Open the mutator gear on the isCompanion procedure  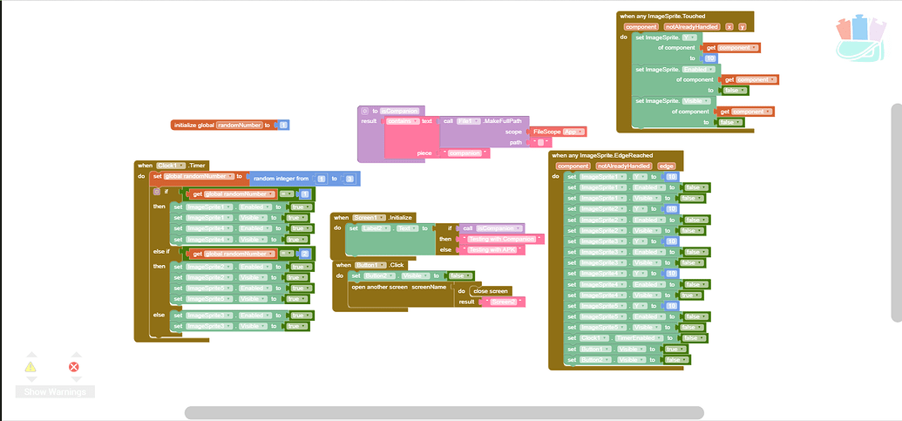point(364,111)
